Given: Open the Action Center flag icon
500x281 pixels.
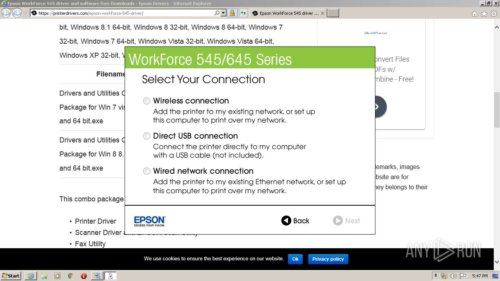Looking at the screenshot, I should [x=462, y=276].
